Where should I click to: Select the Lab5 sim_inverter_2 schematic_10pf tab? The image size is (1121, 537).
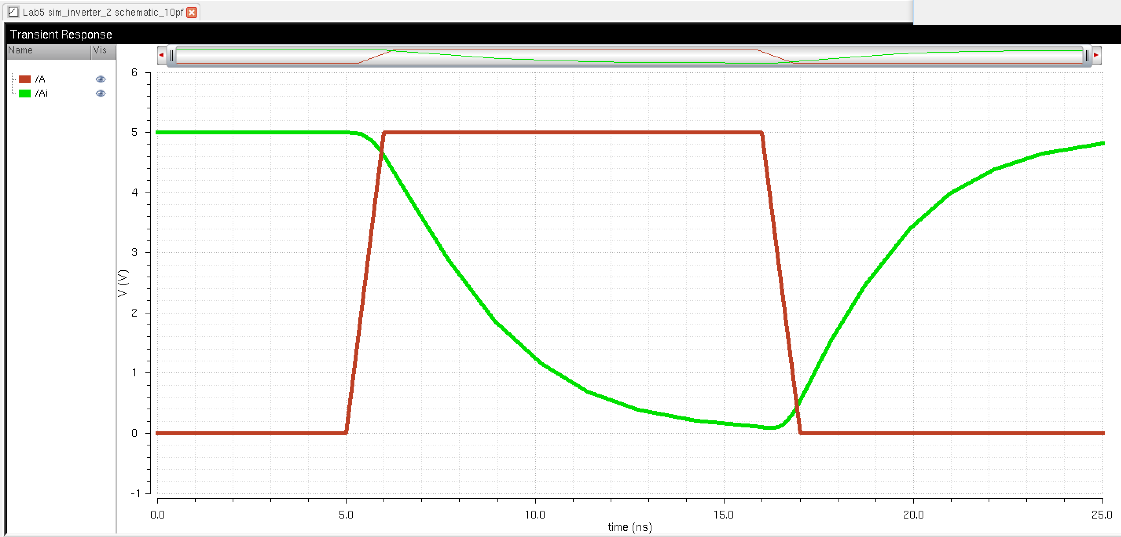pyautogui.click(x=103, y=12)
